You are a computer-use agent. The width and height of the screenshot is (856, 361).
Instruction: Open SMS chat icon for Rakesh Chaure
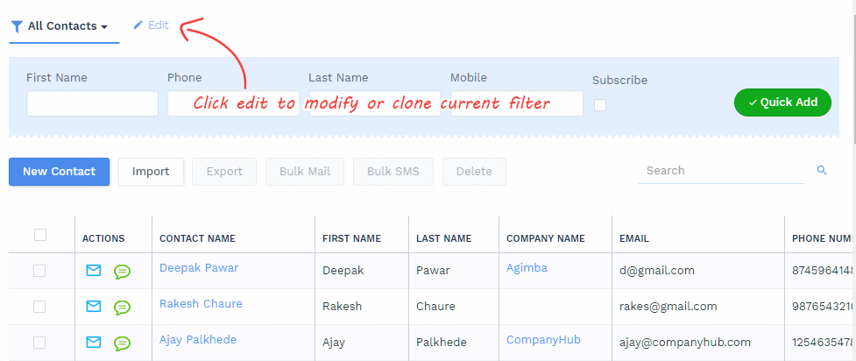click(x=123, y=308)
